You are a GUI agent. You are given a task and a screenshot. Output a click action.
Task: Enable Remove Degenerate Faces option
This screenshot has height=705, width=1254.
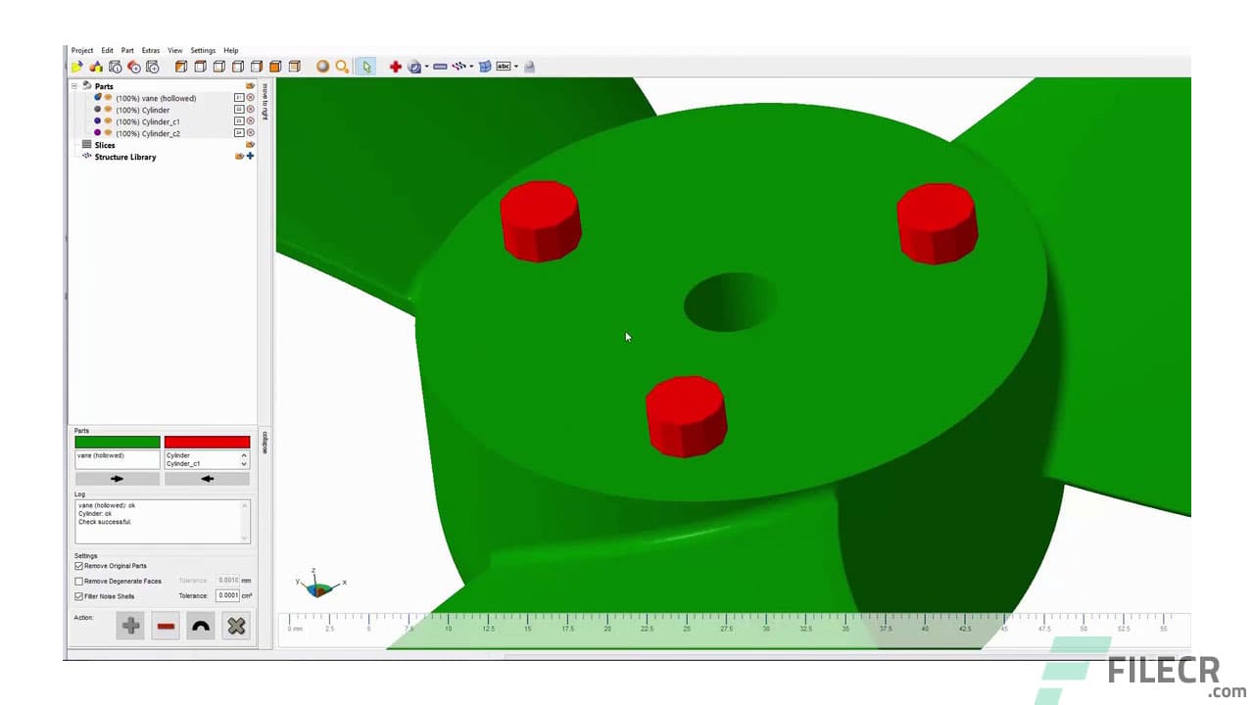(x=76, y=581)
